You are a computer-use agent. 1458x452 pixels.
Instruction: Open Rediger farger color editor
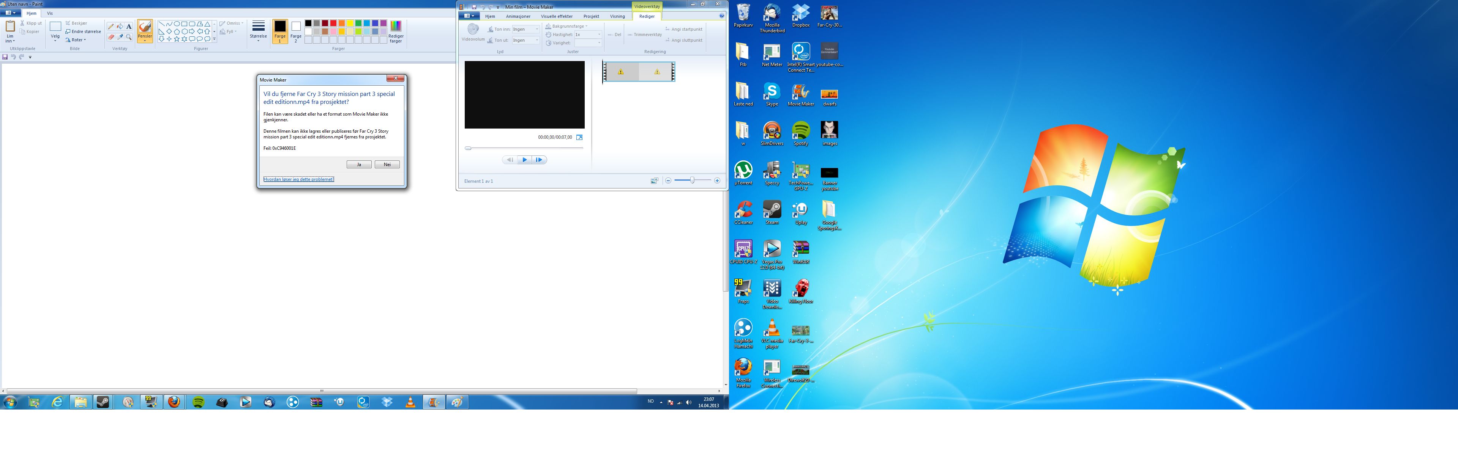coord(396,31)
